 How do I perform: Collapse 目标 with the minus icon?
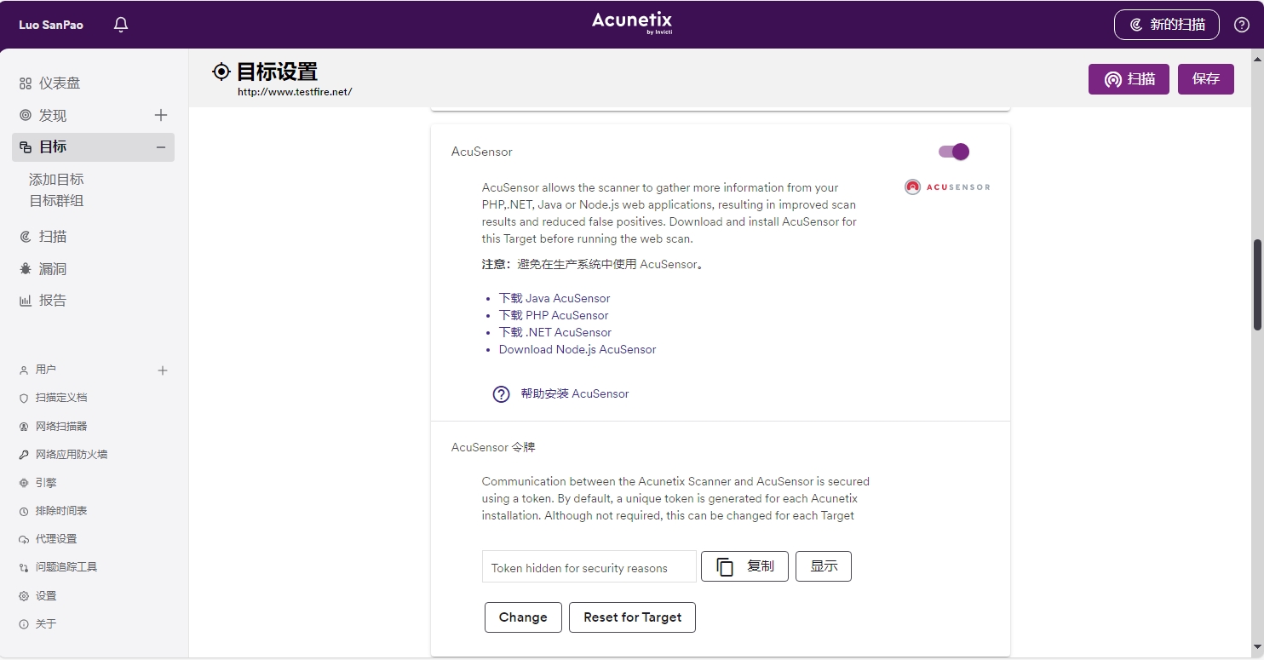pos(161,147)
